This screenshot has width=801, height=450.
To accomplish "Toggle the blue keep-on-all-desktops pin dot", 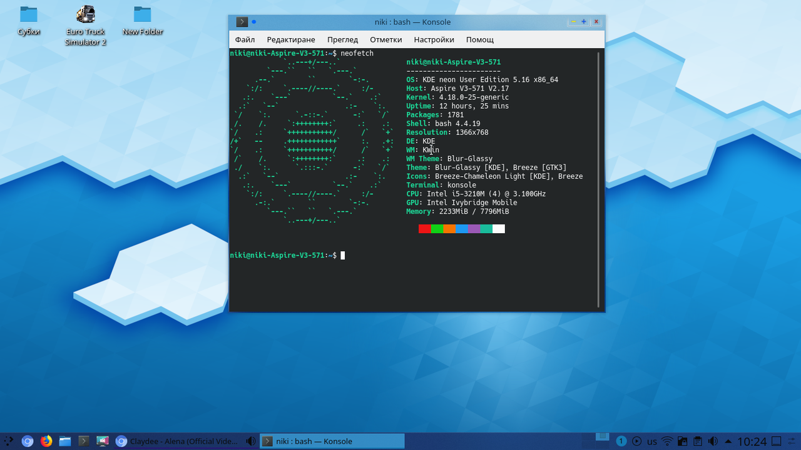I will (254, 22).
